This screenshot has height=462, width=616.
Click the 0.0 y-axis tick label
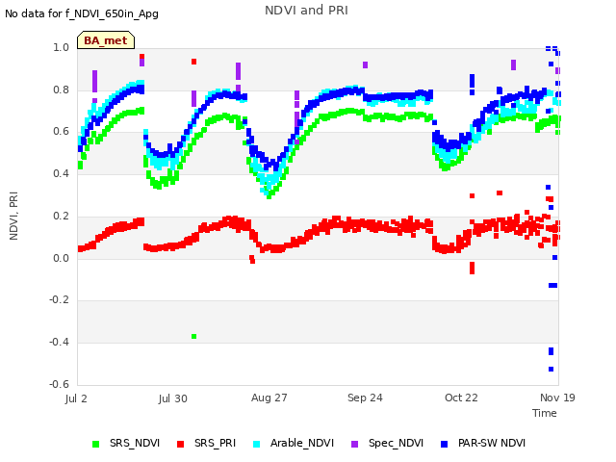62,258
